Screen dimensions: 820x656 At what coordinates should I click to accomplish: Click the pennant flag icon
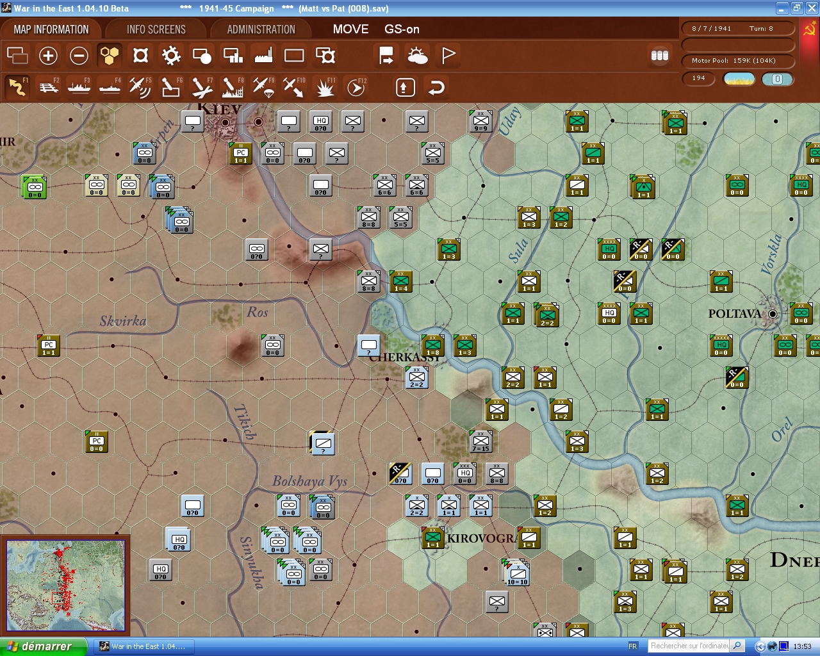tap(448, 56)
